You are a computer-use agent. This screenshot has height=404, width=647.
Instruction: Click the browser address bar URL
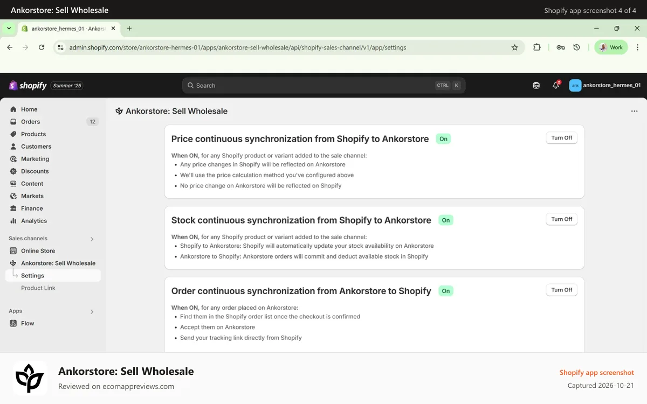(x=238, y=47)
